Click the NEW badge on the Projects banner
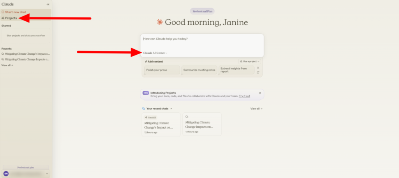This screenshot has width=399, height=178. 146,93
